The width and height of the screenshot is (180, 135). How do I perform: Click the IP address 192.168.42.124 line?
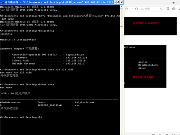click(49, 58)
